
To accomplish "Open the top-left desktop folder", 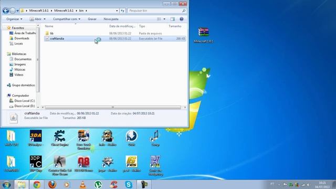I will click(x=12, y=138).
